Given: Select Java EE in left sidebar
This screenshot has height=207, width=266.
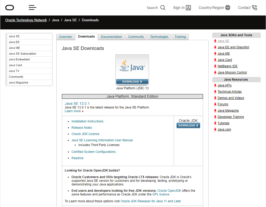Looking at the screenshot, I should (x=29, y=42).
